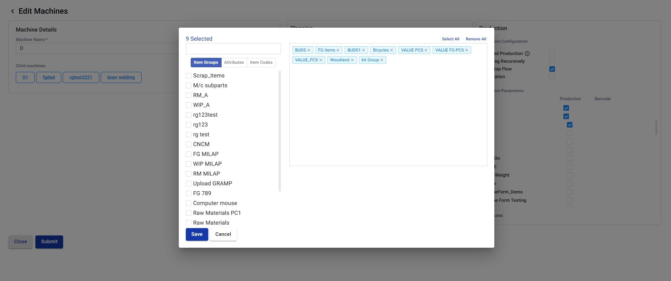The height and width of the screenshot is (281, 671).
Task: Remove the Woodland tag via x
Action: [352, 60]
